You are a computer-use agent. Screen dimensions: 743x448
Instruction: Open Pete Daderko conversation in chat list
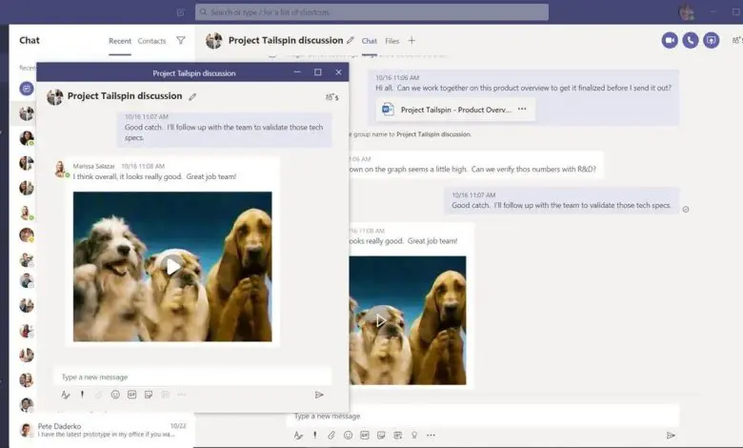coord(102,430)
